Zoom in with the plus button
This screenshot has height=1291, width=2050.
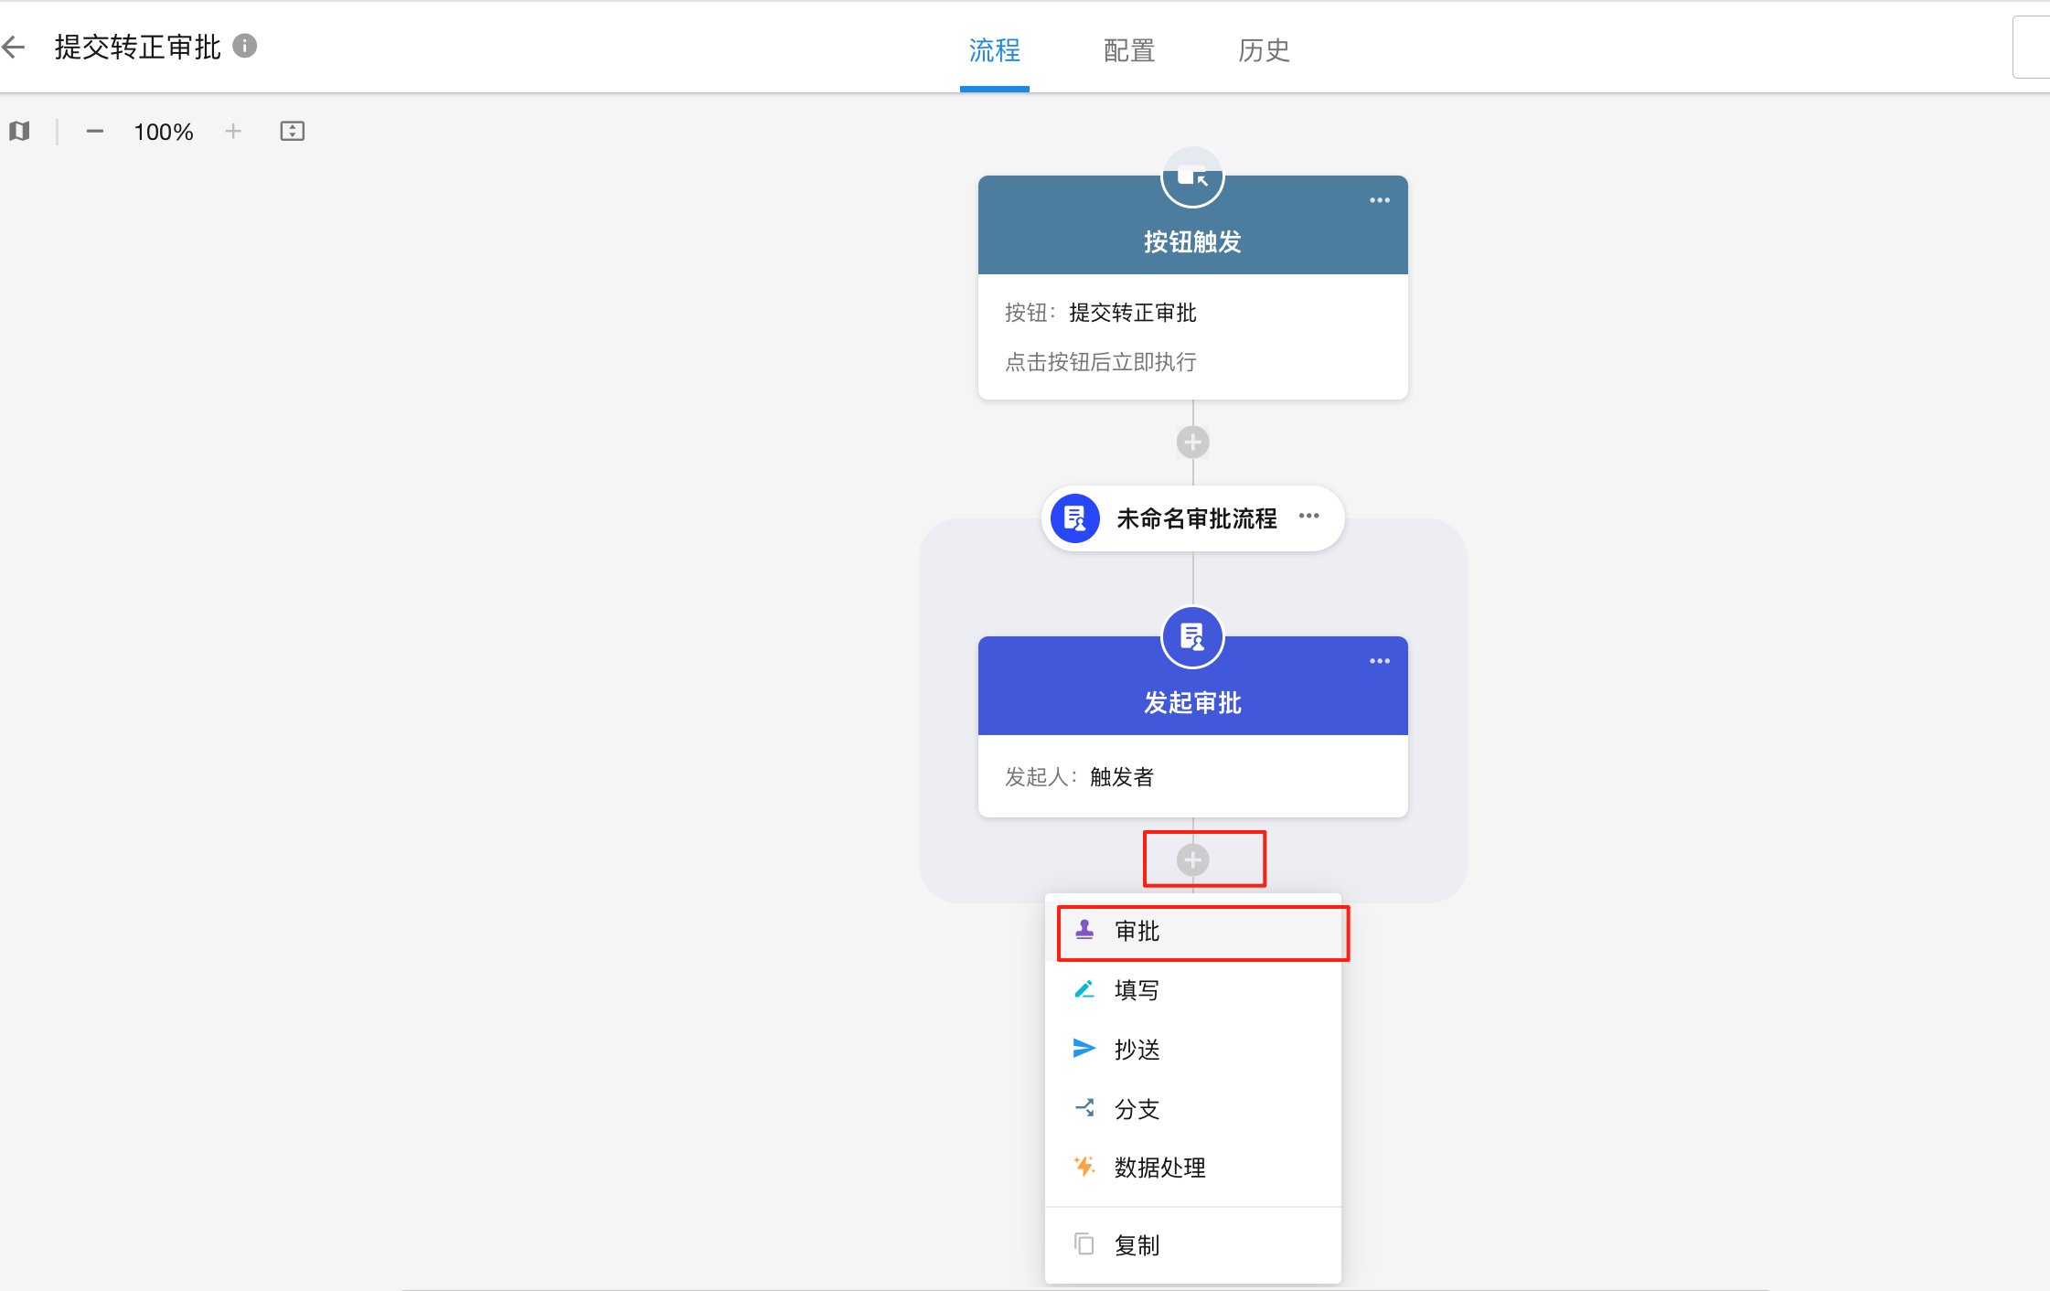tap(233, 132)
